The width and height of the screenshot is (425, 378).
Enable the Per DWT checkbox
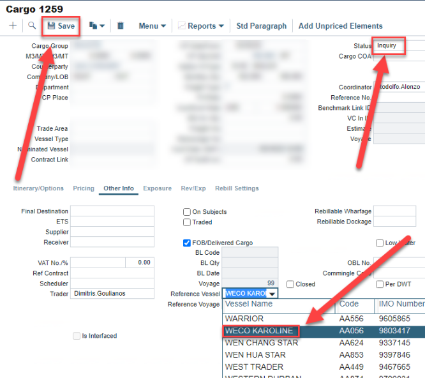point(380,284)
